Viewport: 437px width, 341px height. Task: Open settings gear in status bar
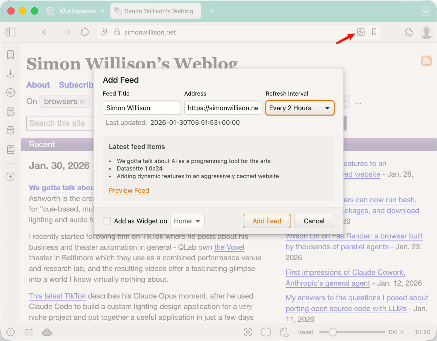[x=11, y=332]
